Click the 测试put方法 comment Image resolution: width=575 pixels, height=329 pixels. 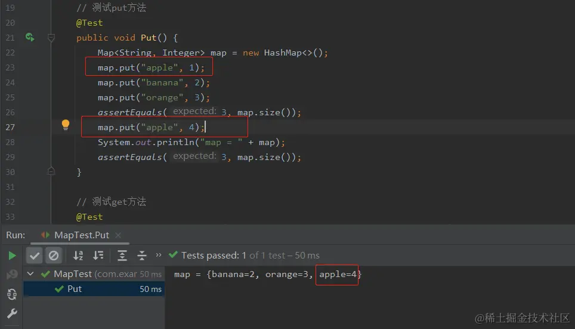pyautogui.click(x=111, y=8)
